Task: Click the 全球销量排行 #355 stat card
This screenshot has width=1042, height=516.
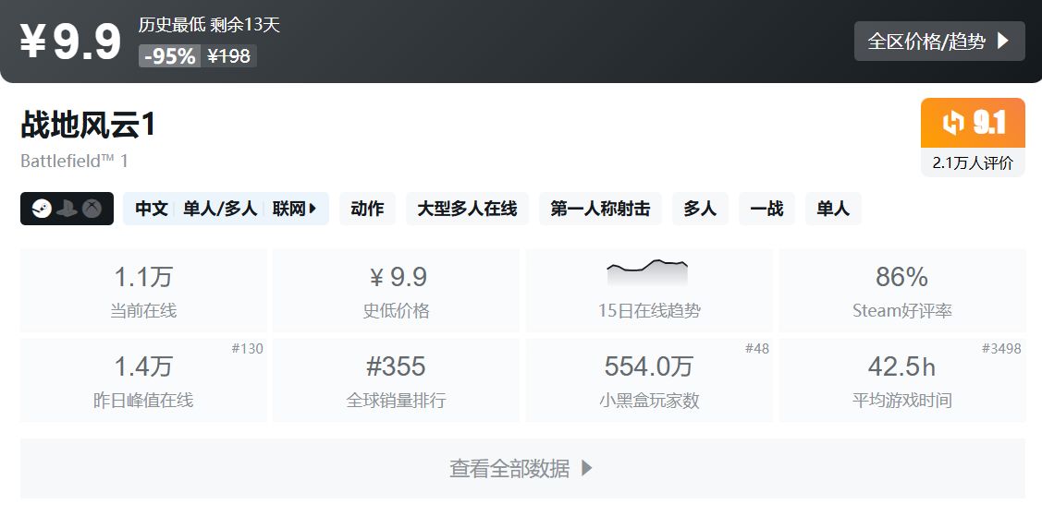Action: coord(396,380)
